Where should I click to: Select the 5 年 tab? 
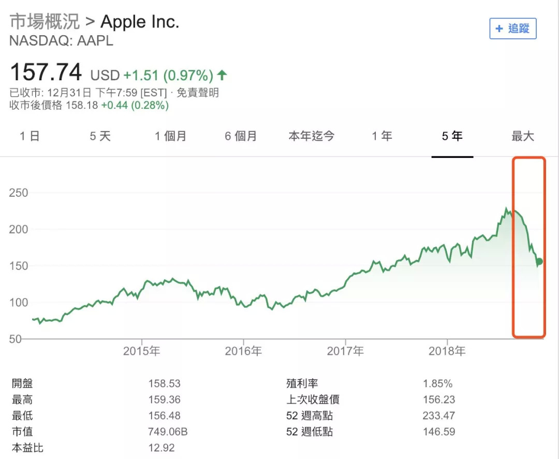452,136
